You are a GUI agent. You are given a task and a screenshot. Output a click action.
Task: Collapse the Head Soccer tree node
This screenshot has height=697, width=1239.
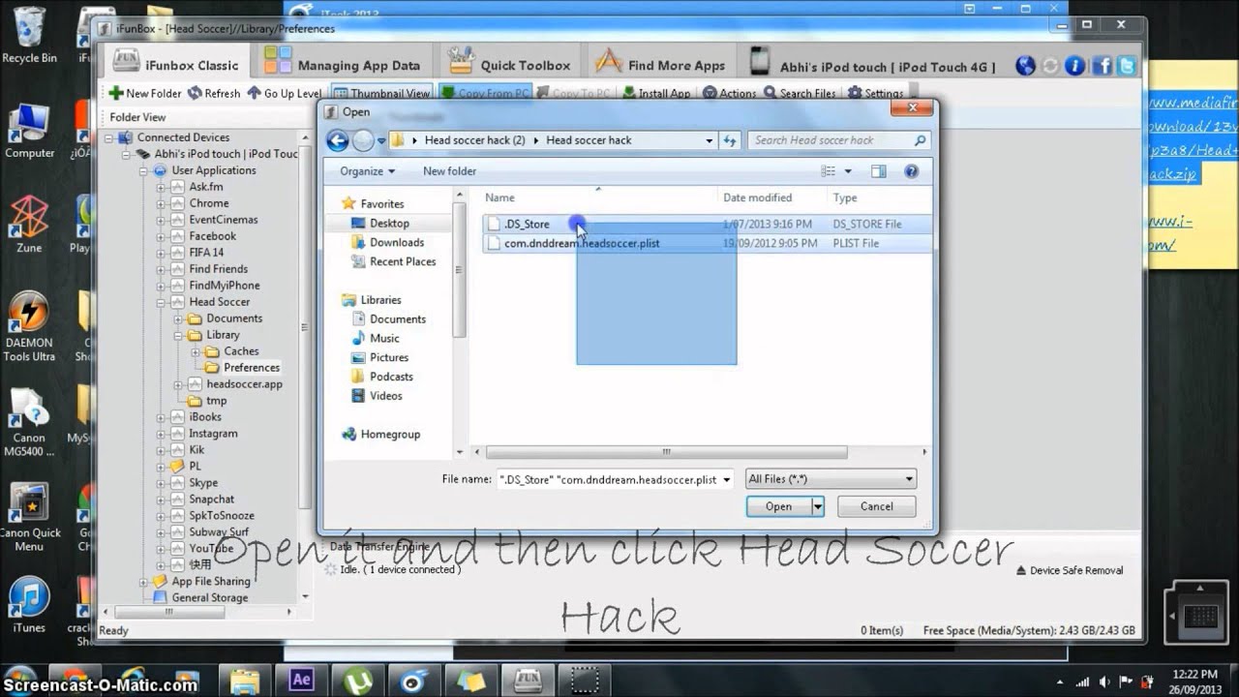tap(161, 302)
